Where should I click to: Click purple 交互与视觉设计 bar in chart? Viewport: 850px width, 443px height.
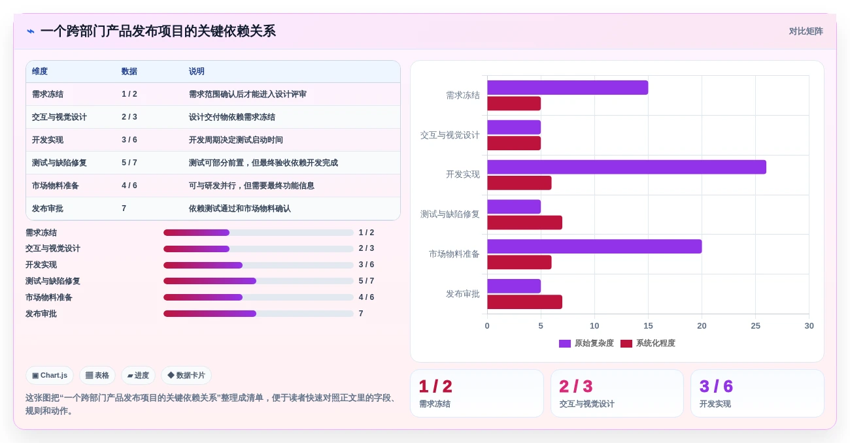coord(514,127)
